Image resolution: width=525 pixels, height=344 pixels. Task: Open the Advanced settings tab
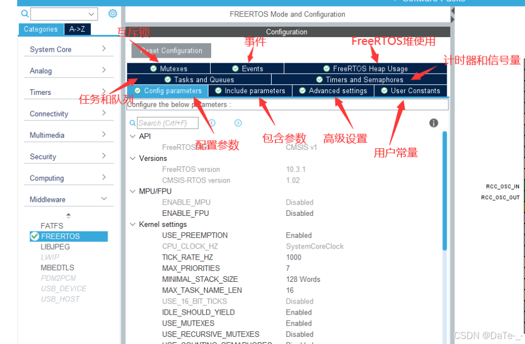(333, 91)
